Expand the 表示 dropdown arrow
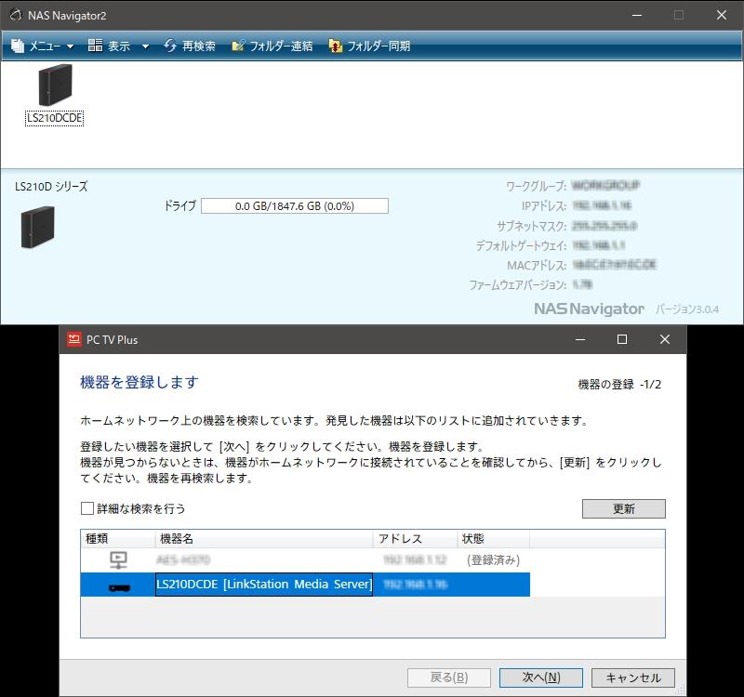The image size is (744, 697). (x=146, y=46)
